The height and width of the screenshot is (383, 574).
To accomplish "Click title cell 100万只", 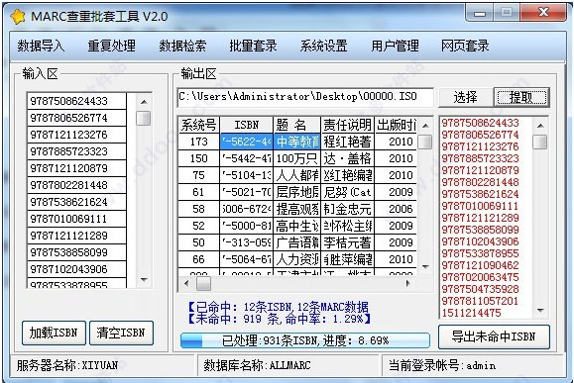I will pyautogui.click(x=296, y=158).
